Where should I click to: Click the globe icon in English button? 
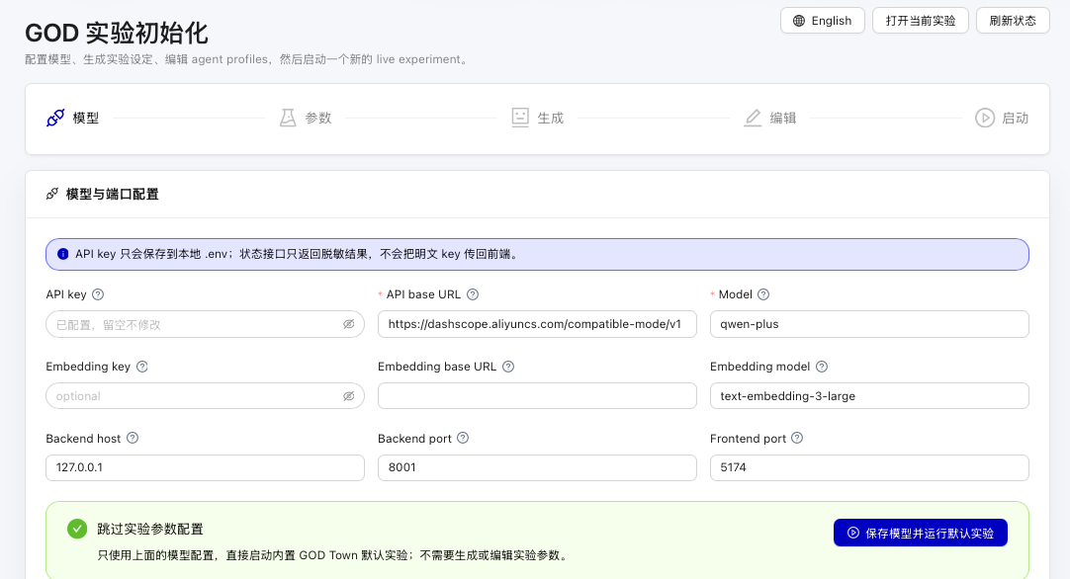pyautogui.click(x=798, y=21)
